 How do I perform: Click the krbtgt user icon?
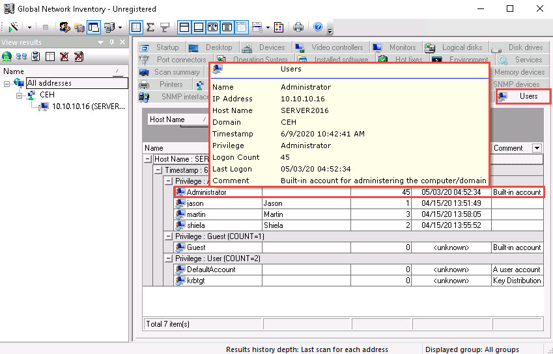[x=180, y=281]
